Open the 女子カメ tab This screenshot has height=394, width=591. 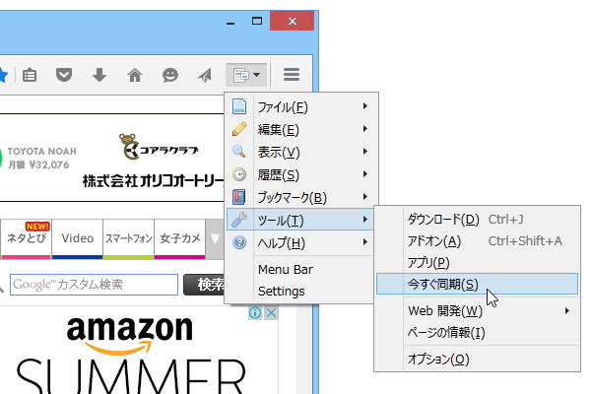point(180,238)
